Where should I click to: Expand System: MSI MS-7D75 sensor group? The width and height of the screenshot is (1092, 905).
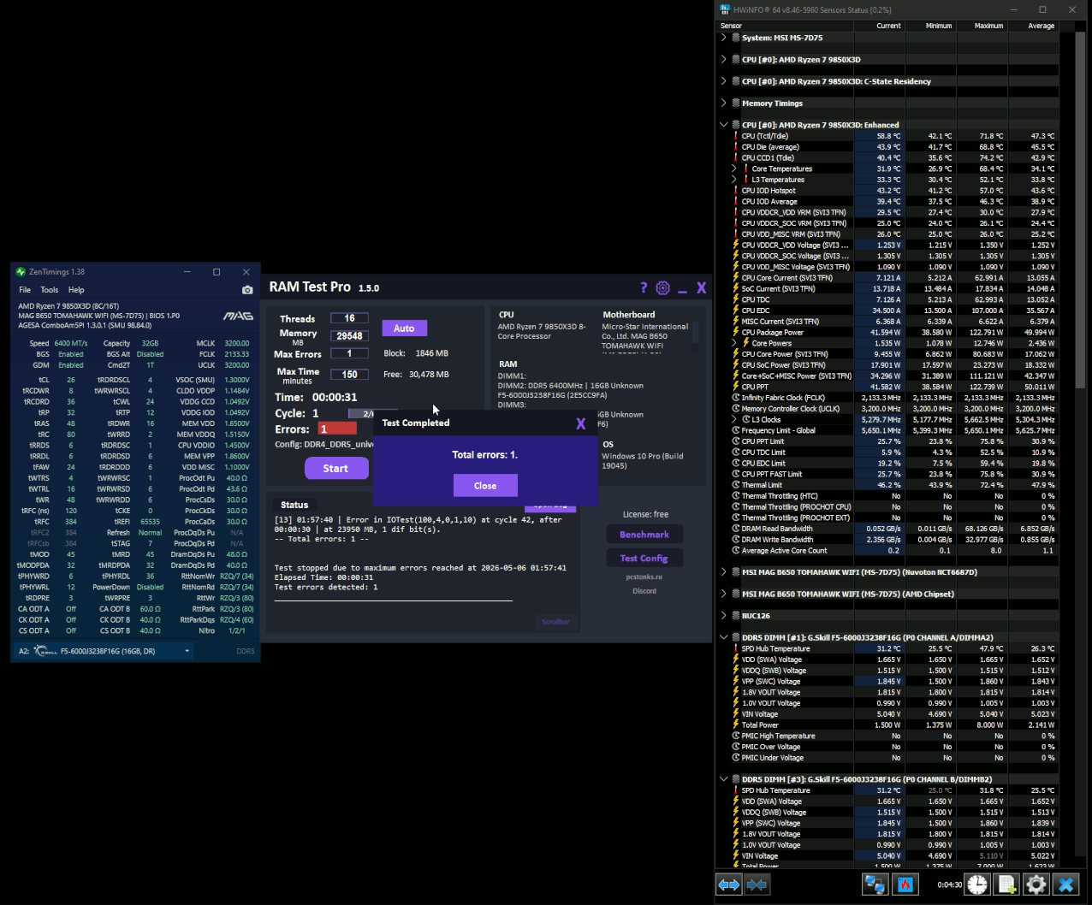724,38
